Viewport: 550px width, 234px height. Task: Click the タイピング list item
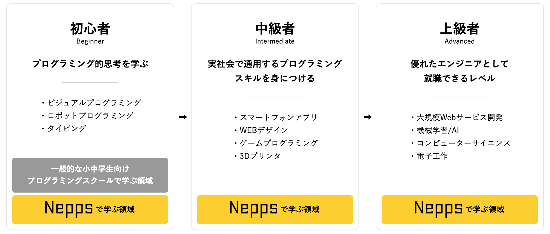click(67, 128)
